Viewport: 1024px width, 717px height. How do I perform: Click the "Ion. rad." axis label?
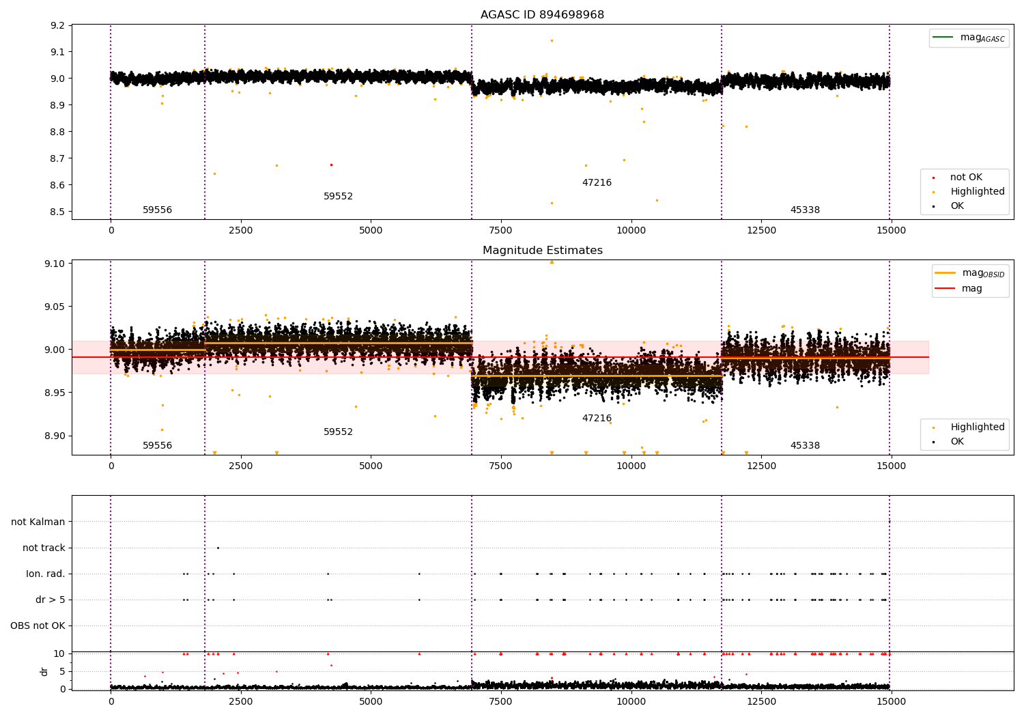(46, 574)
